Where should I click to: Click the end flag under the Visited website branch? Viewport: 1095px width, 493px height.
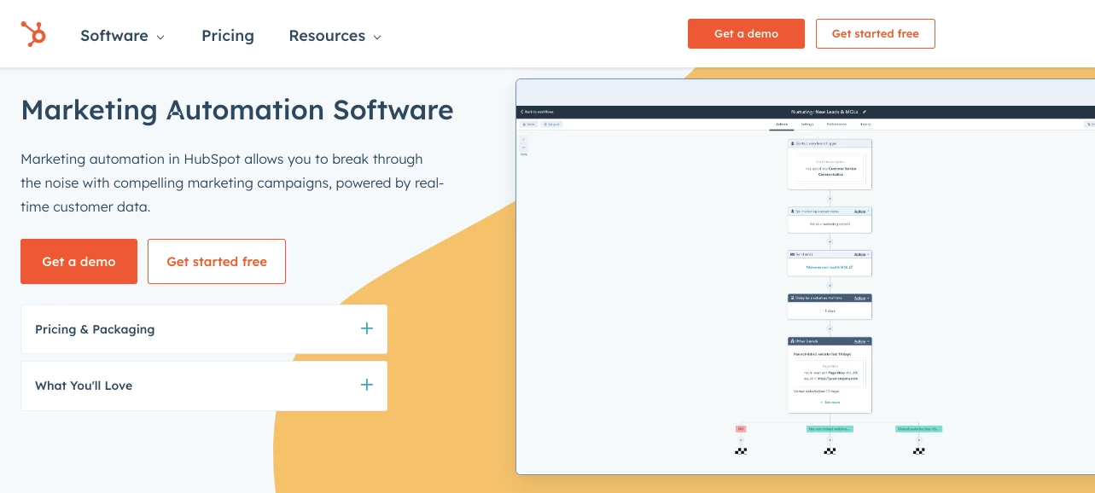tap(918, 451)
